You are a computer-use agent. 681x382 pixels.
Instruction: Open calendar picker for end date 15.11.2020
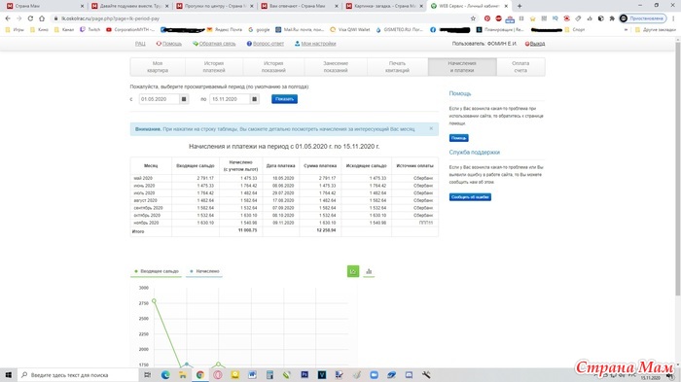point(255,99)
